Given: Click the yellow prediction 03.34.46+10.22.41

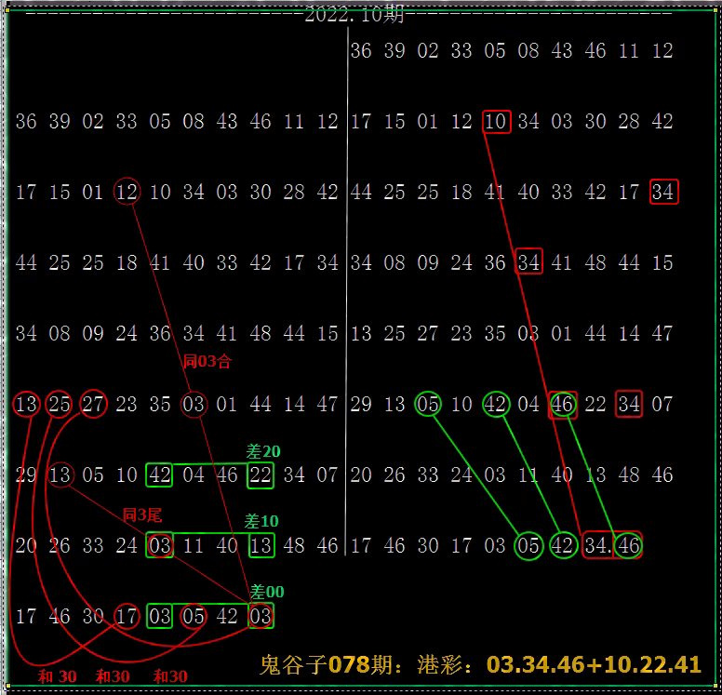Looking at the screenshot, I should [x=594, y=663].
